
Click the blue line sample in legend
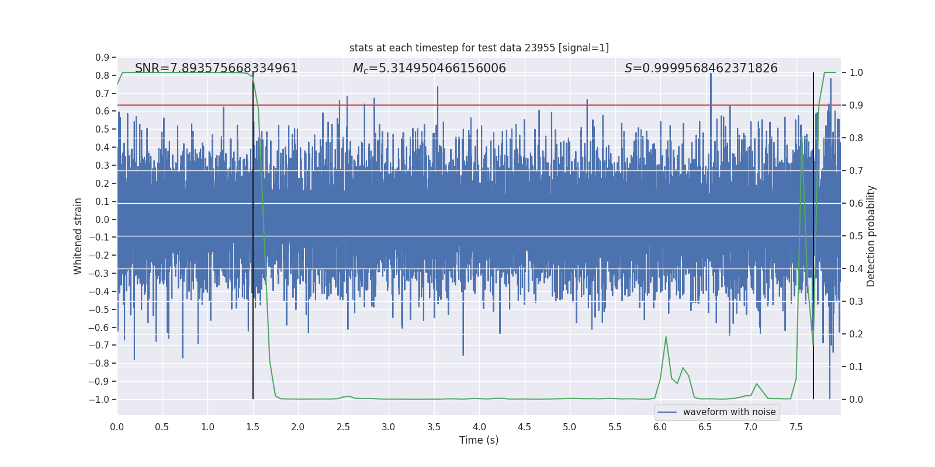[667, 412]
